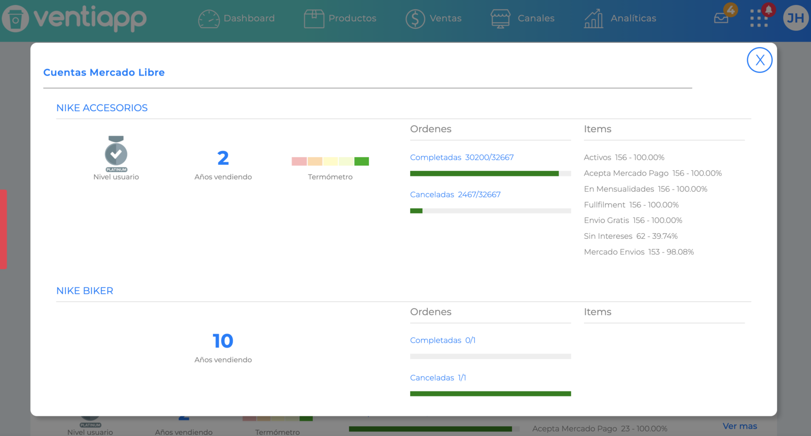Open the Canales menu
Image resolution: width=811 pixels, height=436 pixels.
(536, 18)
